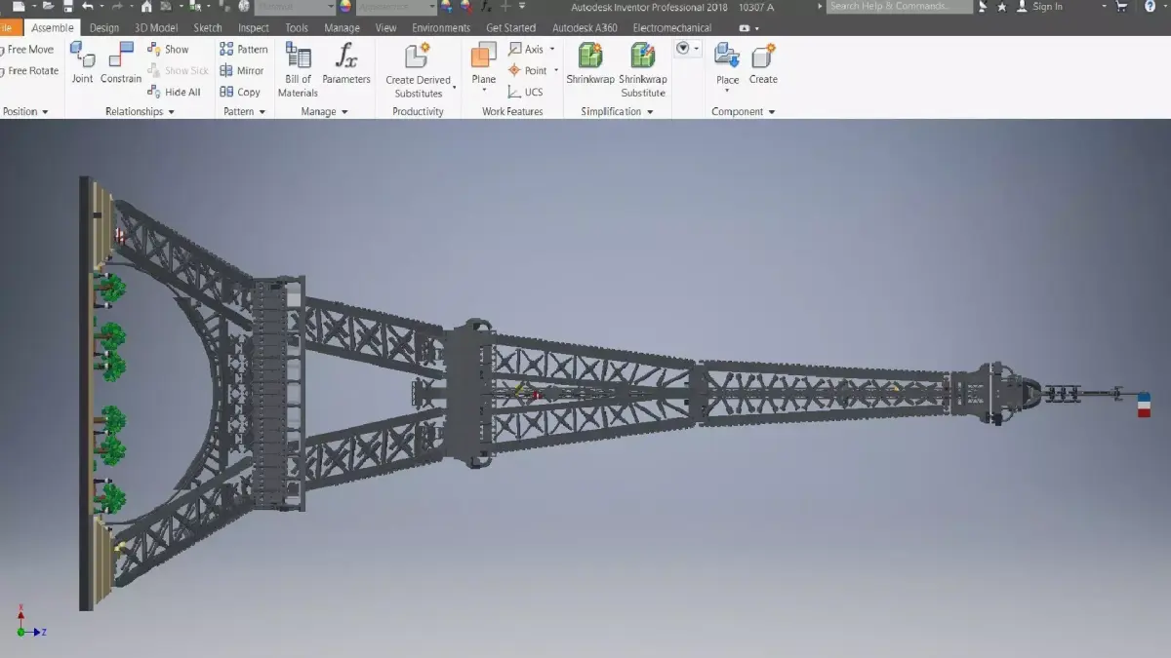Screen dimensions: 1171x658
Task: Select the Joint tool
Action: pyautogui.click(x=82, y=63)
